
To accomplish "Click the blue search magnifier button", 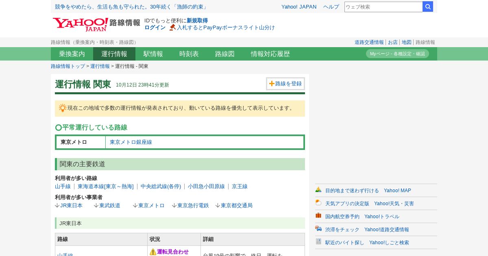I will pyautogui.click(x=428, y=7).
